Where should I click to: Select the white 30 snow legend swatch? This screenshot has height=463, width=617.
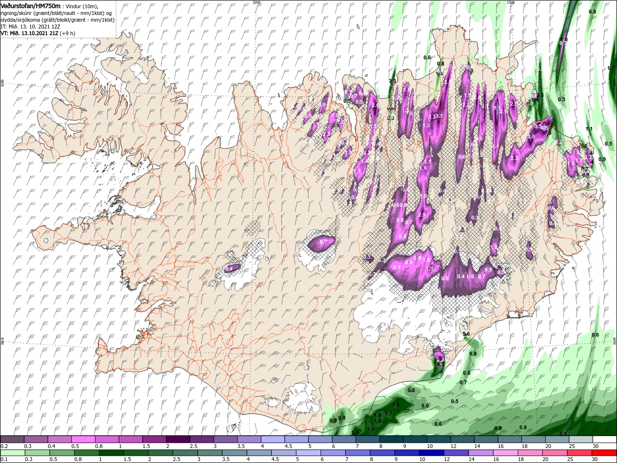pos(604,439)
